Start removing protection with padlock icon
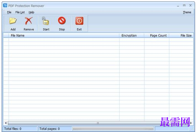196x132 pixels. pyautogui.click(x=46, y=21)
